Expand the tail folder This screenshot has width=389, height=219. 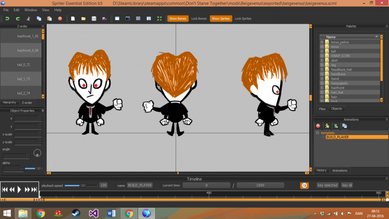322,51
